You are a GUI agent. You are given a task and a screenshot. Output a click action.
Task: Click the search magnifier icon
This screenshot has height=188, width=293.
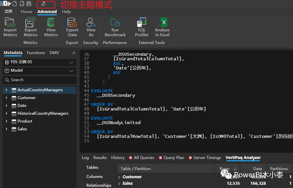pos(7,80)
